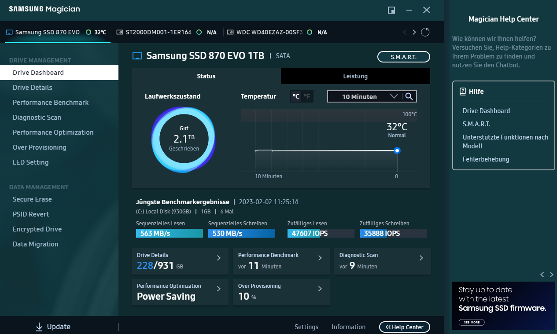The width and height of the screenshot is (557, 334).
Task: Click monitor icon beside Samsung SSD 870 EVO 1TB
Action: pyautogui.click(x=138, y=56)
